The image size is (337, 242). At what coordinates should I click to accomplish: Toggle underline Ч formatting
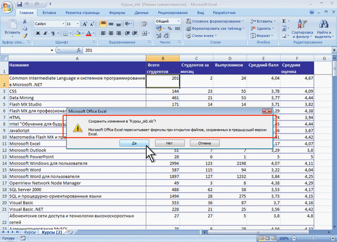[x=53, y=33]
